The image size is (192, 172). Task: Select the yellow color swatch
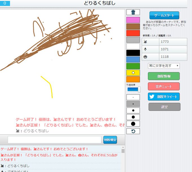tap(133, 73)
